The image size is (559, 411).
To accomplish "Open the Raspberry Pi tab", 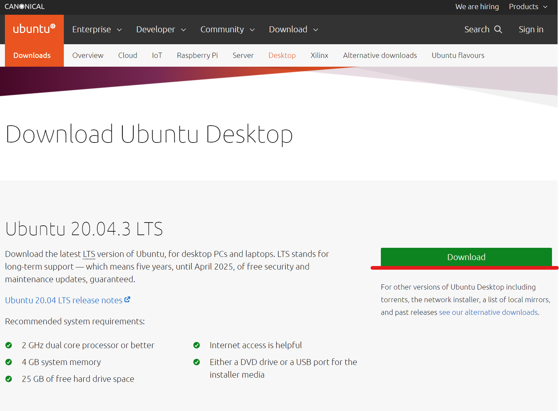I will click(x=197, y=55).
